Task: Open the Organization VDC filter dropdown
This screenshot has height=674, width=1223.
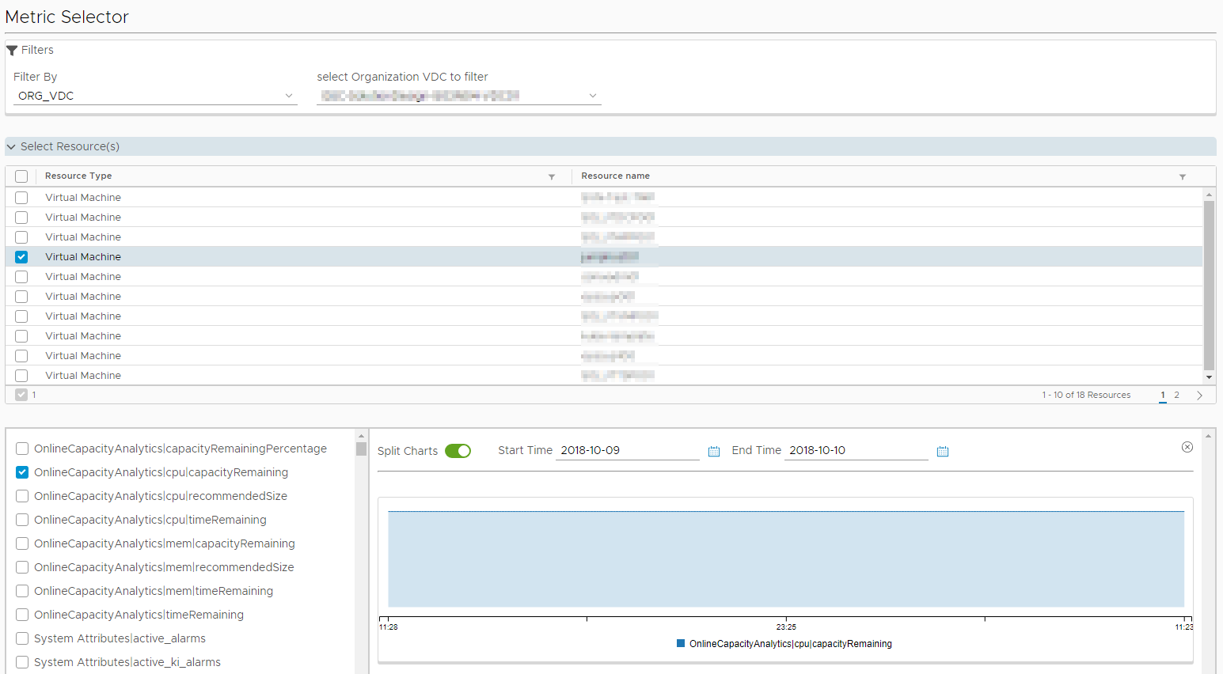Action: 459,96
